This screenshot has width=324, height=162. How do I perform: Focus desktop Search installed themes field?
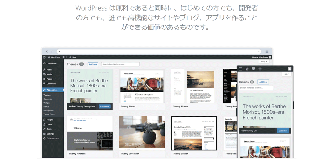pyautogui.click(x=120, y=64)
